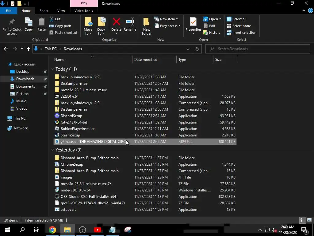The width and height of the screenshot is (314, 236).
Task: Click the Paste ribbon icon
Action: [x=41, y=22]
